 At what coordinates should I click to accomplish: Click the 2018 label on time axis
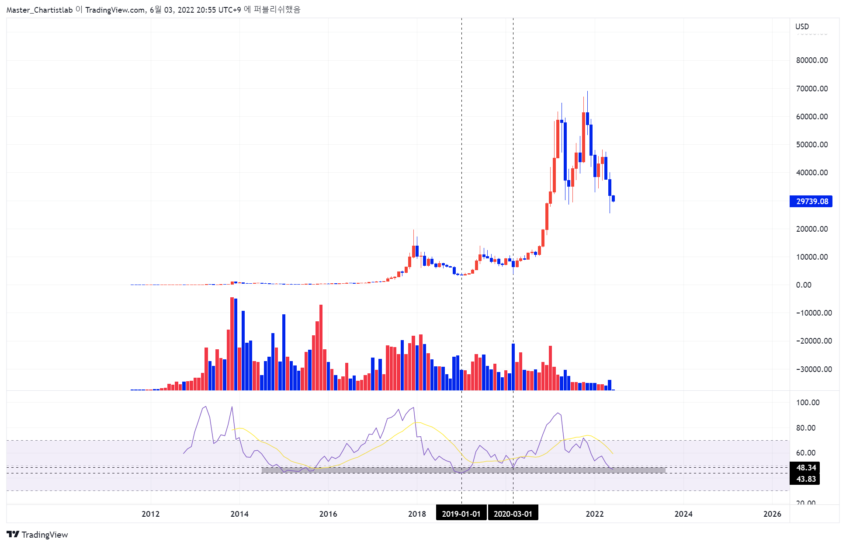click(417, 514)
